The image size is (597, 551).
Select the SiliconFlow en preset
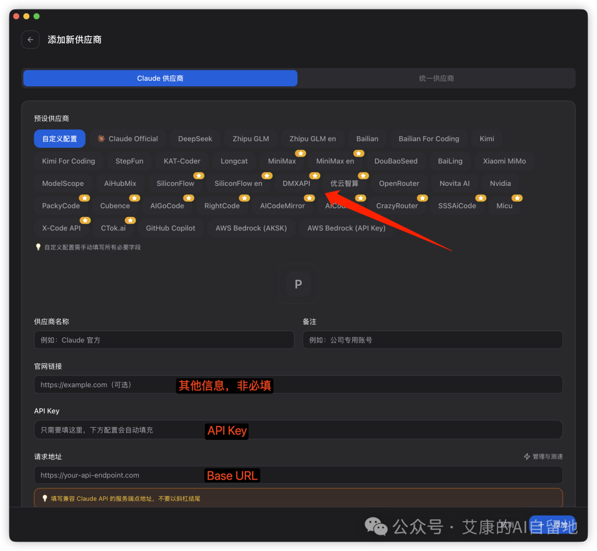(238, 184)
